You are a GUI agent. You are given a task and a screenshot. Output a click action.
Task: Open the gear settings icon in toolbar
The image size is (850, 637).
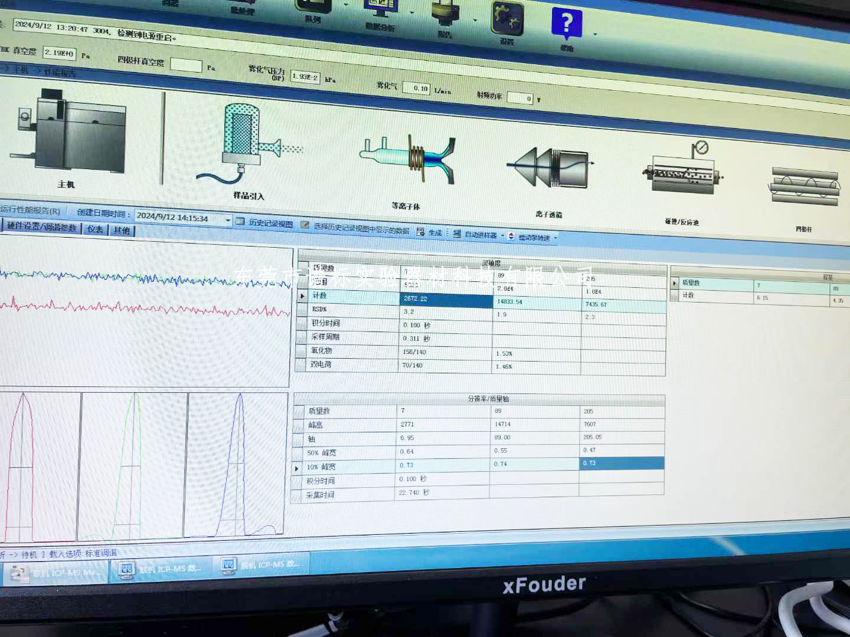[x=507, y=19]
